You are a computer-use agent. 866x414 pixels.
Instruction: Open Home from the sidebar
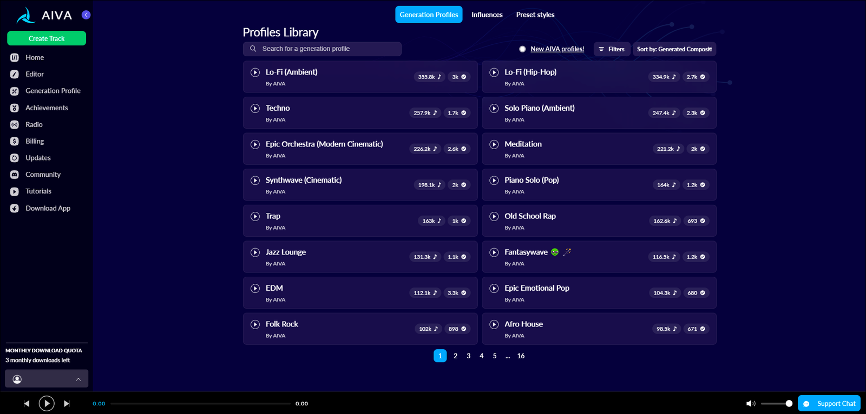click(x=35, y=57)
